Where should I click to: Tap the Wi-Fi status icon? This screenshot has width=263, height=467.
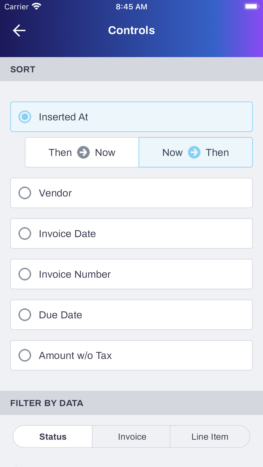(x=37, y=7)
